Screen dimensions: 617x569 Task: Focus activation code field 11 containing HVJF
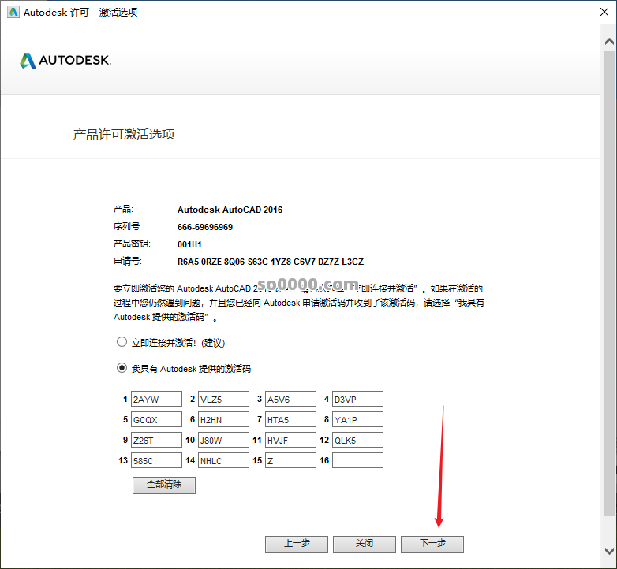[290, 440]
